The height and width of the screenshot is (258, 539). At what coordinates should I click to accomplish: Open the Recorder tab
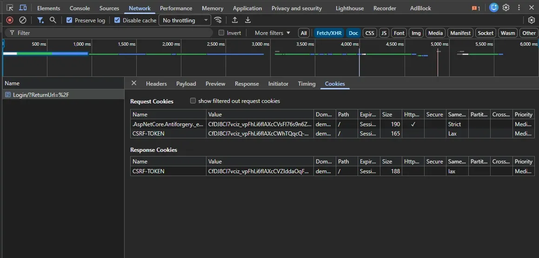click(385, 8)
